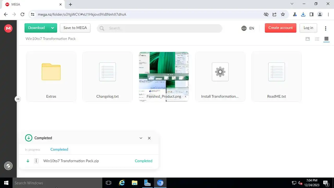The height and width of the screenshot is (188, 334).
Task: Open the Finished_Product.png thumbnail
Action: click(164, 77)
